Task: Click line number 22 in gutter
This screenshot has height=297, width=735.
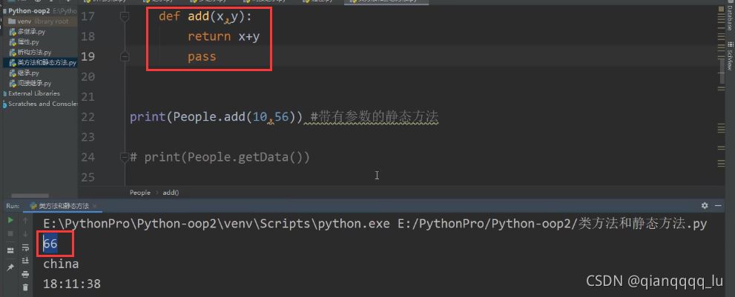Action: click(x=88, y=117)
